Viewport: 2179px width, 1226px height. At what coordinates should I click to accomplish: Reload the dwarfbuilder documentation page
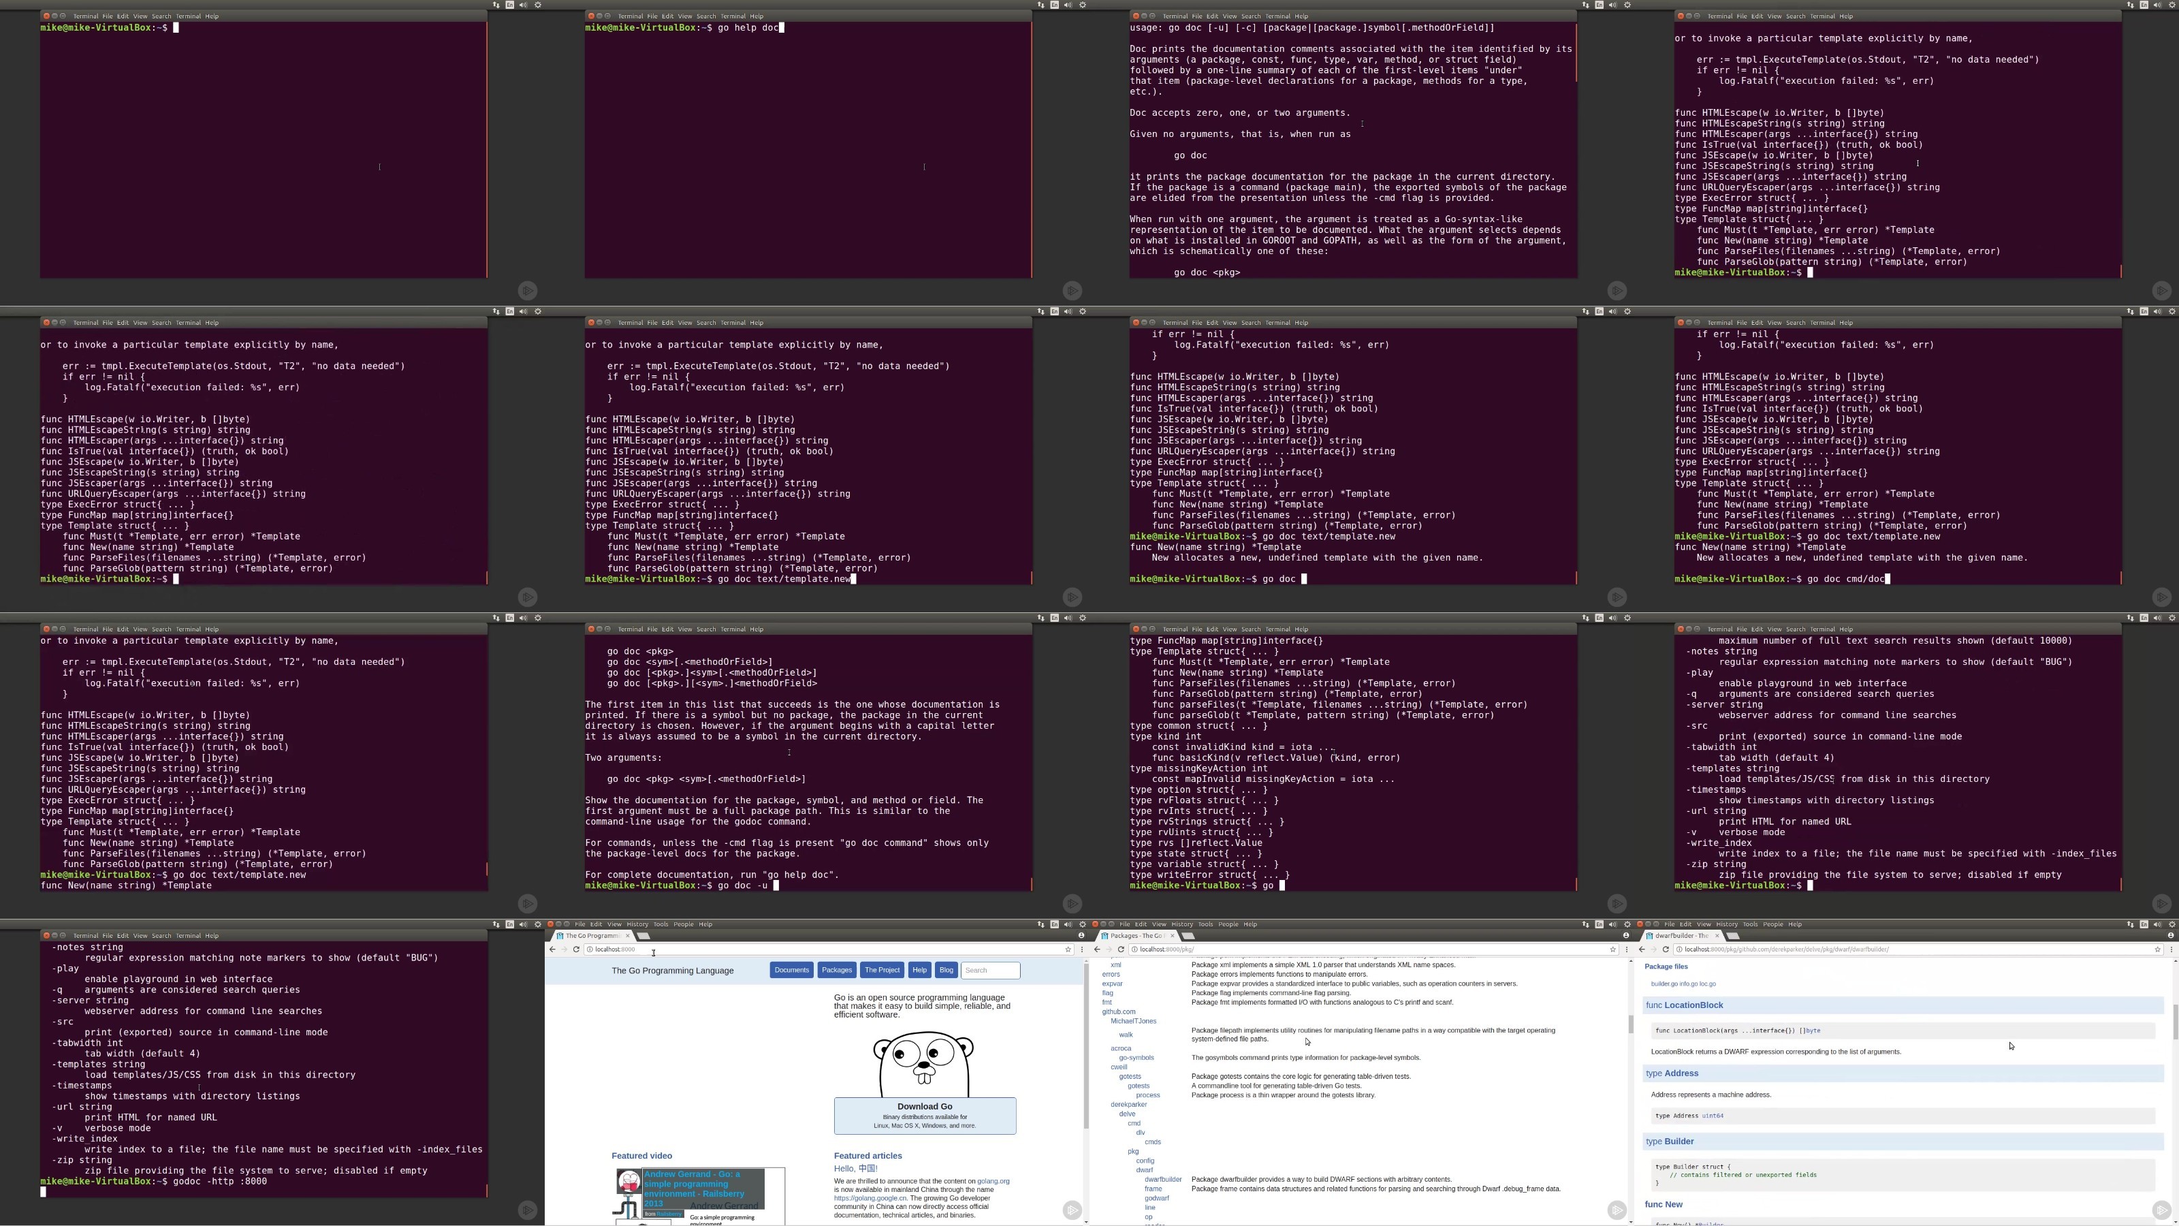click(x=1666, y=949)
